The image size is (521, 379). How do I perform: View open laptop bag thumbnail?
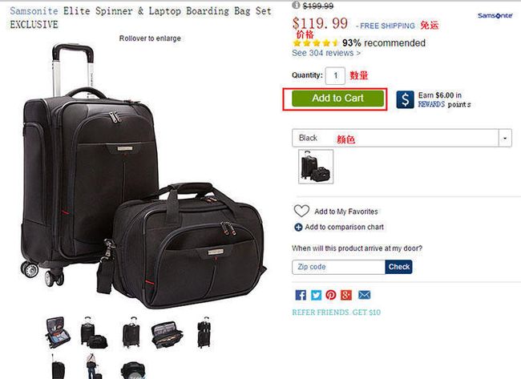click(x=168, y=334)
